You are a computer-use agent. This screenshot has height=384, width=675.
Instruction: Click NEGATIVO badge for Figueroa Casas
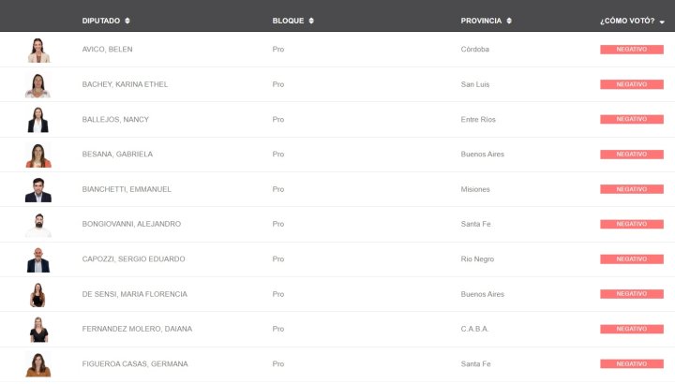click(632, 364)
